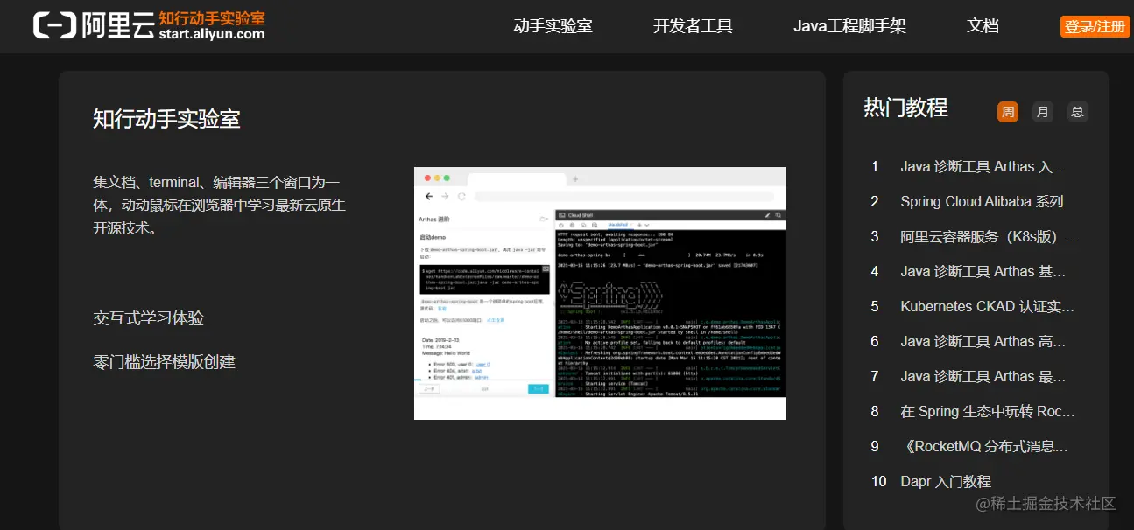Click the terminal demo preview screenshot
The width and height of the screenshot is (1134, 530).
(x=599, y=294)
